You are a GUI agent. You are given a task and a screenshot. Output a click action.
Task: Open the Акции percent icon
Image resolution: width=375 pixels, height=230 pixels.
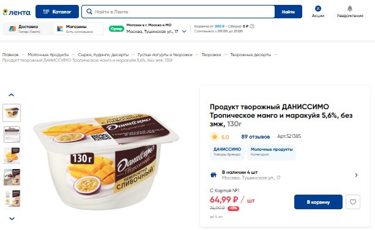tap(318, 9)
